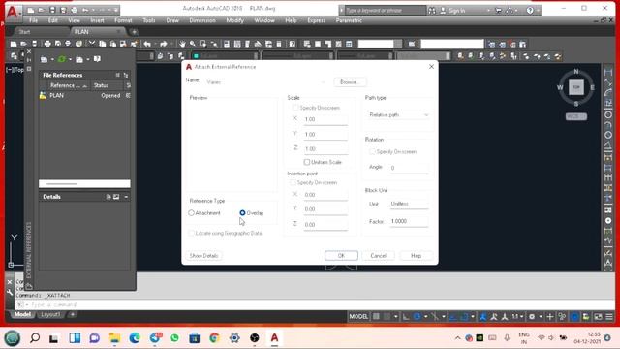Open the workspace switching gear icon
The height and width of the screenshot is (349, 620).
point(532,317)
